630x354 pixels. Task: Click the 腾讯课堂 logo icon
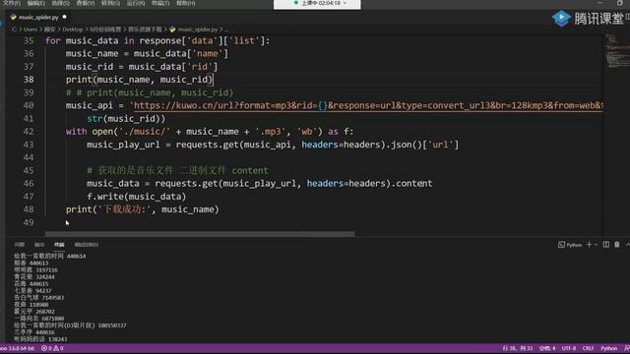(x=561, y=18)
